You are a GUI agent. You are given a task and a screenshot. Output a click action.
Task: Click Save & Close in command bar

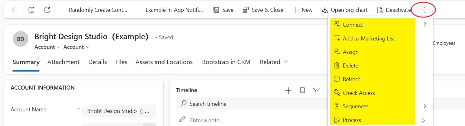point(263,10)
